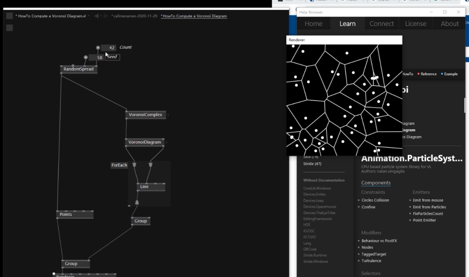Select Devices.Enttec in the Without Documentation list
This screenshot has width=469, height=277.
coord(315,194)
